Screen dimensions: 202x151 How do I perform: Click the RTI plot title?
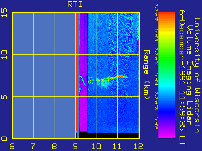75,4
